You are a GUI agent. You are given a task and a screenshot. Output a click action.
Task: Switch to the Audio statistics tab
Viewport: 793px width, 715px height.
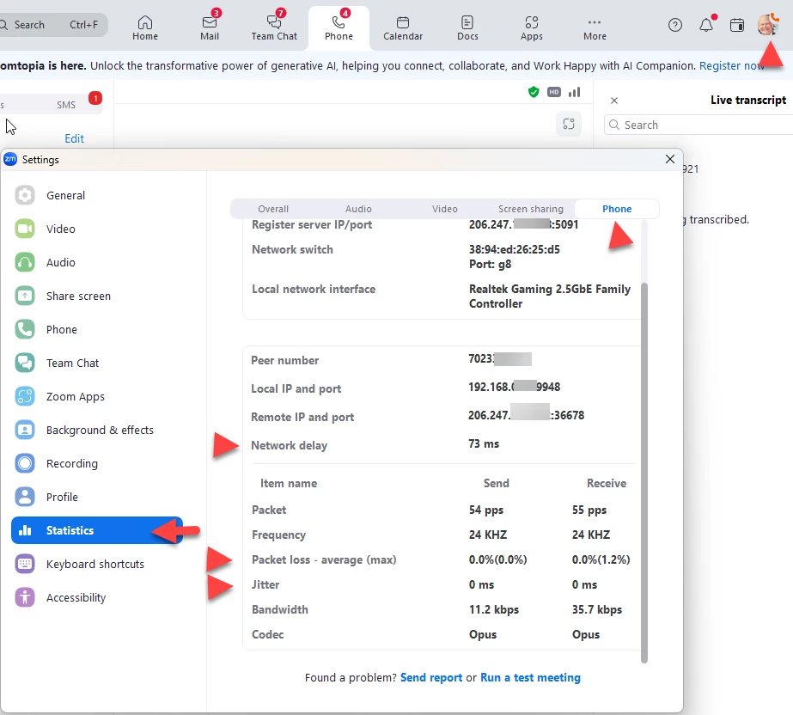[x=358, y=209]
